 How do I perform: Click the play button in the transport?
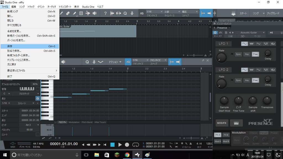pyautogui.click(x=120, y=145)
